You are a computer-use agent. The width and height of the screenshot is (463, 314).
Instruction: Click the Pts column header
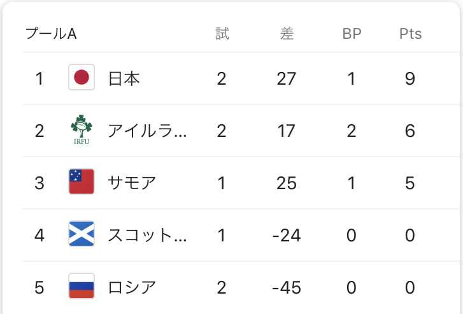click(x=410, y=34)
